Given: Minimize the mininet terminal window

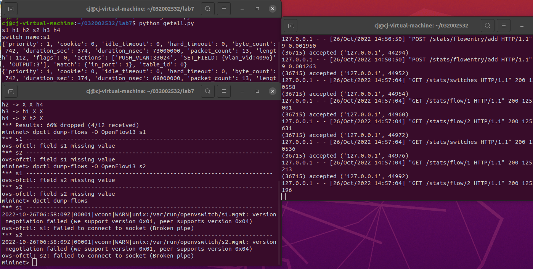Looking at the screenshot, I should point(243,91).
